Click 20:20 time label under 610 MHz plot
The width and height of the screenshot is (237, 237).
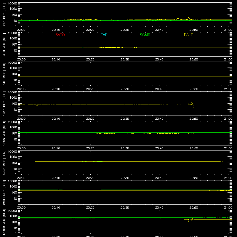pos(90,89)
